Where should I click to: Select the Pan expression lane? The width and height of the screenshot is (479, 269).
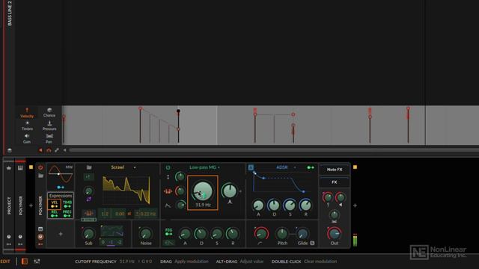pos(49,138)
